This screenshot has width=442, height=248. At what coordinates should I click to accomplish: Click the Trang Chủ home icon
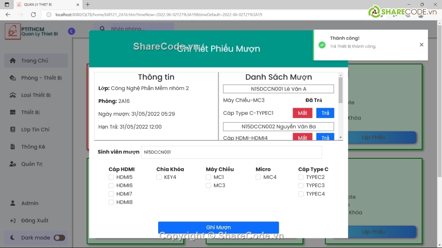[13, 61]
